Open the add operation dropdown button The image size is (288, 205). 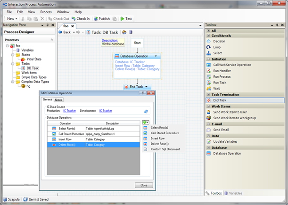click(x=146, y=123)
